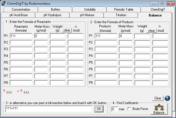Click the P1 weight field
This screenshot has height=118, width=176.
click(142, 36)
